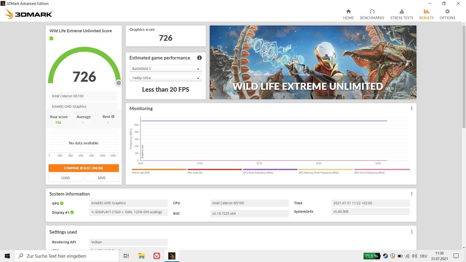Open the Settings used options menu
The height and width of the screenshot is (262, 466).
click(412, 232)
